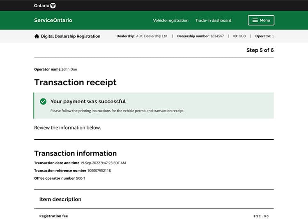Click the Transaction receipt heading

tap(75, 82)
